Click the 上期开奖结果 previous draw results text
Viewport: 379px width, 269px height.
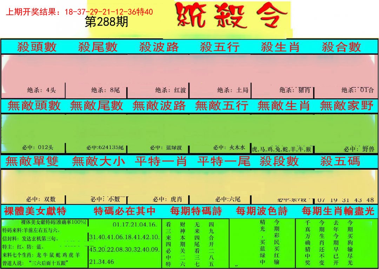pos(80,12)
